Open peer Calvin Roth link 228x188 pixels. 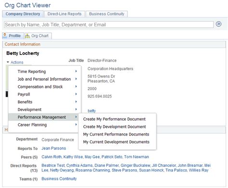[x=51, y=157]
